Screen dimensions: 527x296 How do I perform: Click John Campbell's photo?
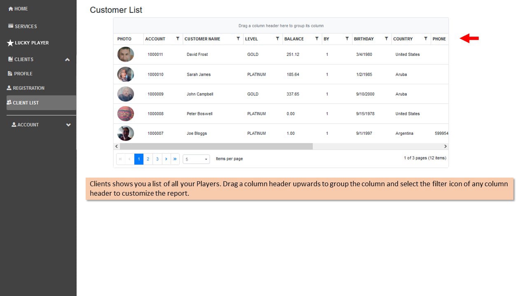click(126, 94)
